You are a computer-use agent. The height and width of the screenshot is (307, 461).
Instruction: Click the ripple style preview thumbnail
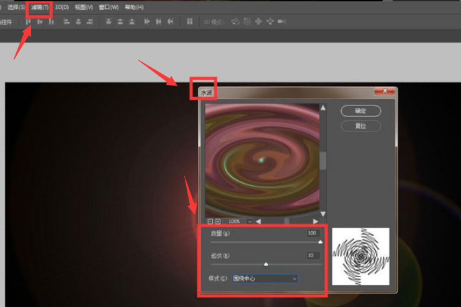point(361,256)
